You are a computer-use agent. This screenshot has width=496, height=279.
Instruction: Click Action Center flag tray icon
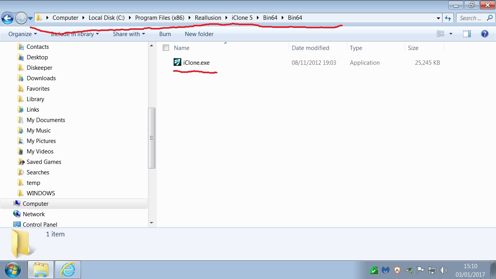(x=420, y=270)
